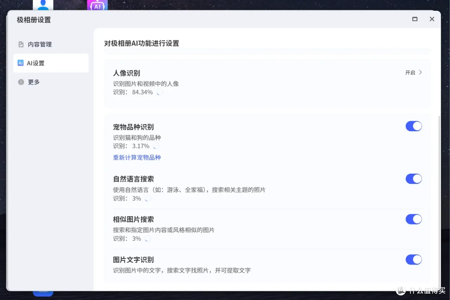Click description 搜索和指定图片内容或风格相似的图片
This screenshot has height=300, width=450.
tap(164, 230)
